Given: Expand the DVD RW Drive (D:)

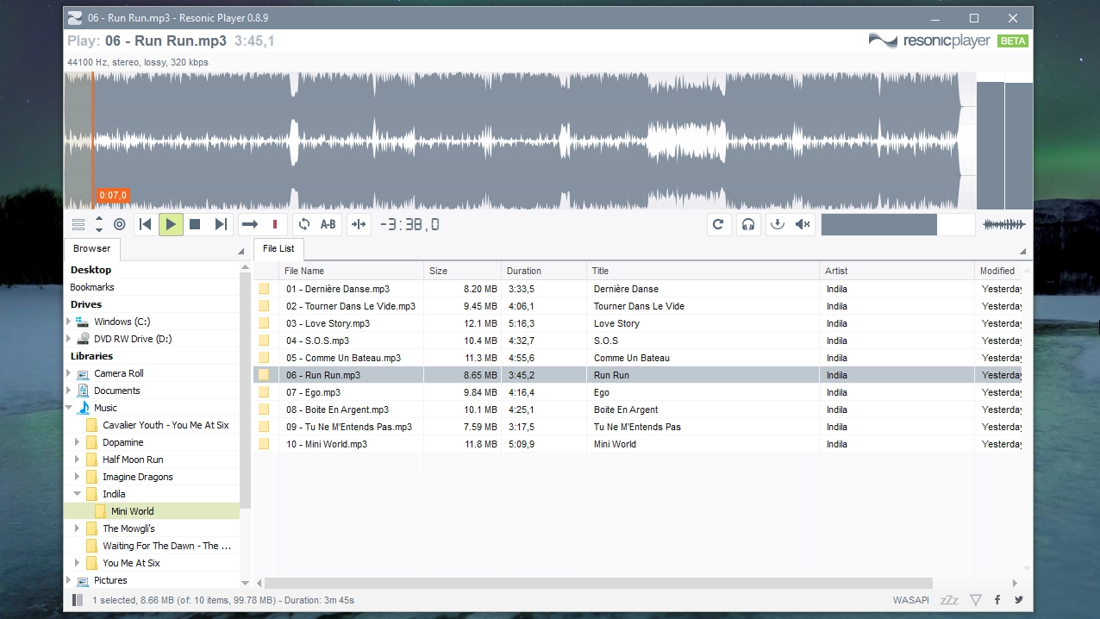Looking at the screenshot, I should [70, 339].
